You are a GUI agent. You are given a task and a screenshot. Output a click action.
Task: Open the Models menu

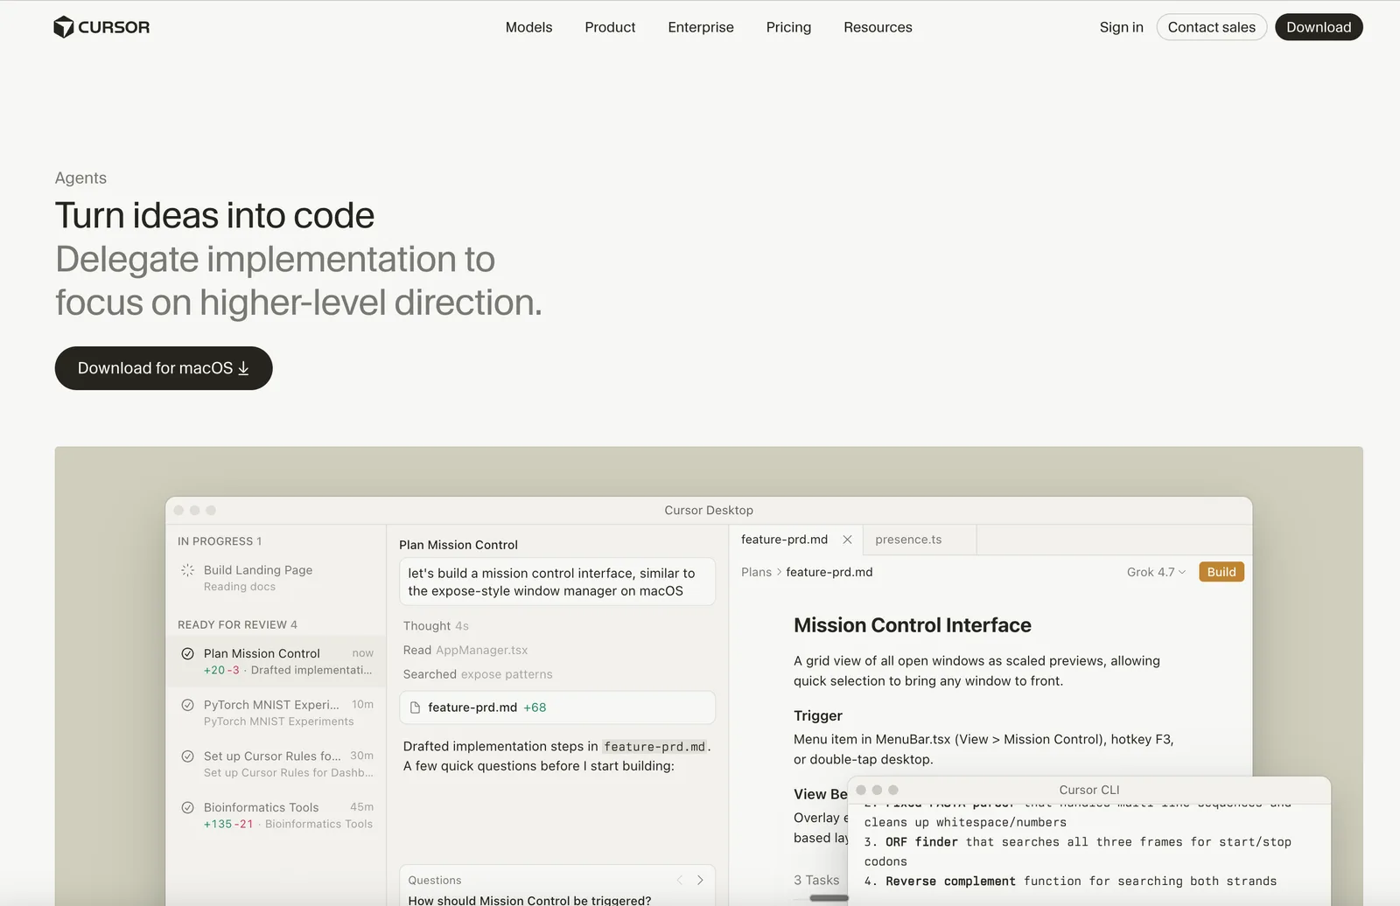528,27
